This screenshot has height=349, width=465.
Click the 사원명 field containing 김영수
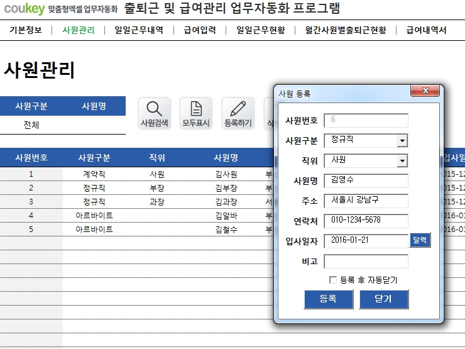click(366, 180)
